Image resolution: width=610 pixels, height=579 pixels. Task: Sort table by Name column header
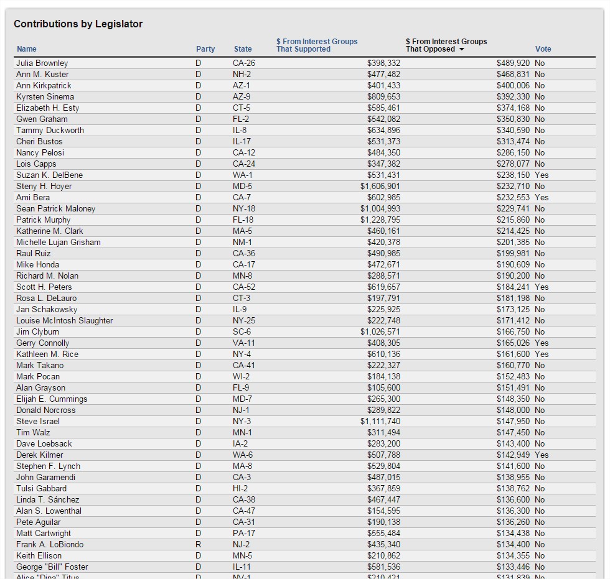26,49
